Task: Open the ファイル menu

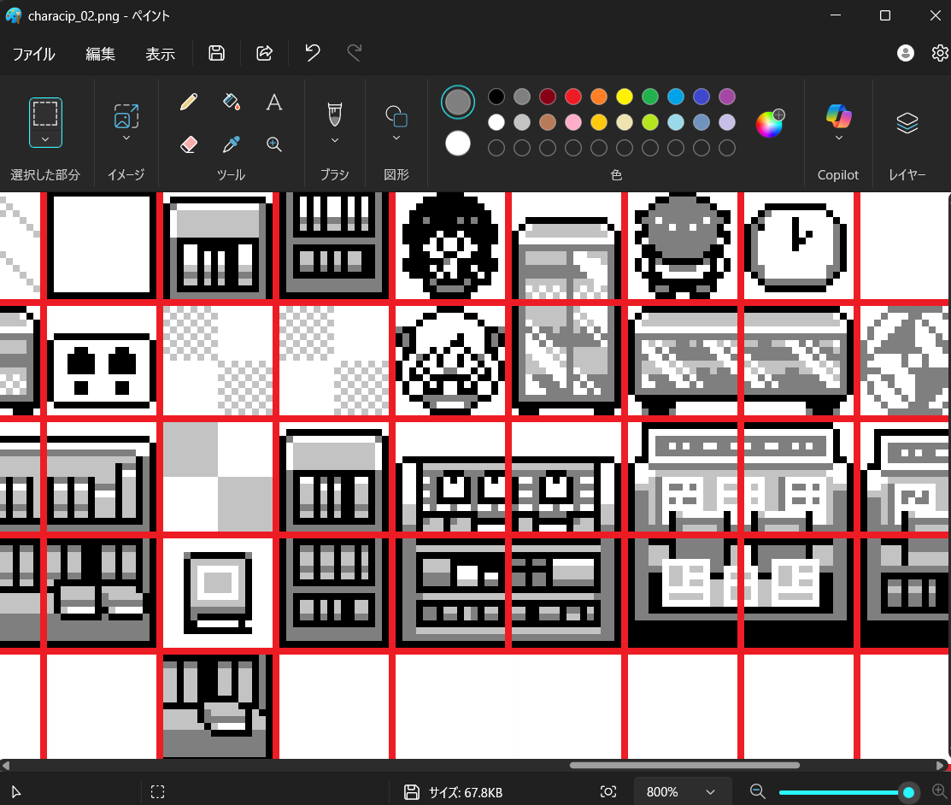Action: point(34,54)
